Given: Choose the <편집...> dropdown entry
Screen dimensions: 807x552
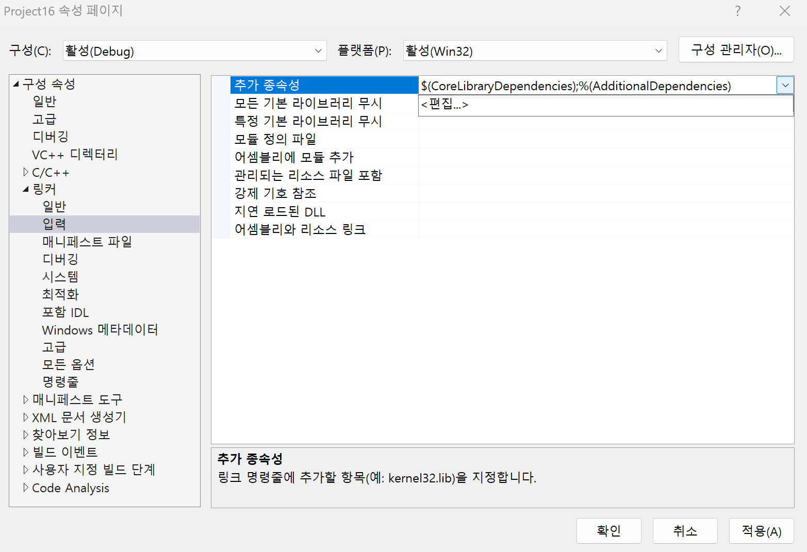Looking at the screenshot, I should (606, 105).
